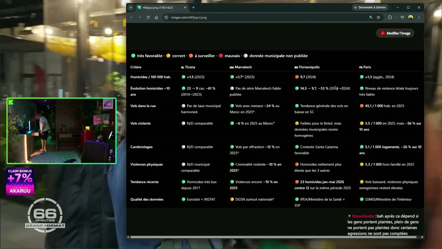Go back to the previous page

[132, 17]
